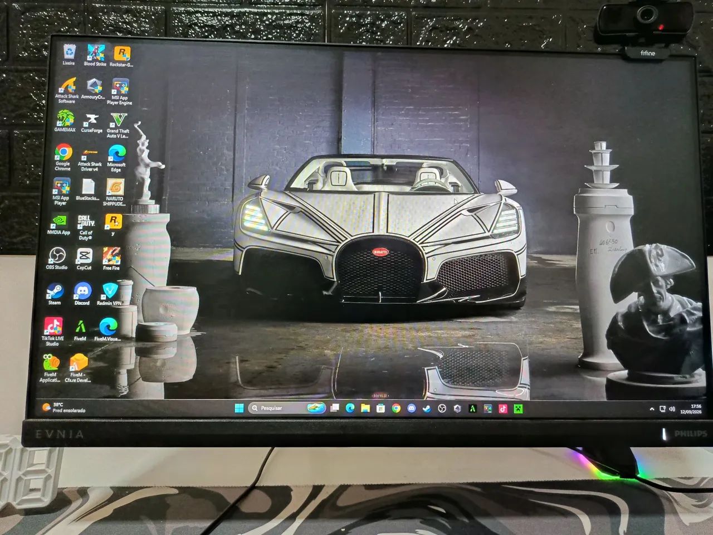Open the volume control in system tray
Viewport: 713px width, 535px height.
pos(672,409)
